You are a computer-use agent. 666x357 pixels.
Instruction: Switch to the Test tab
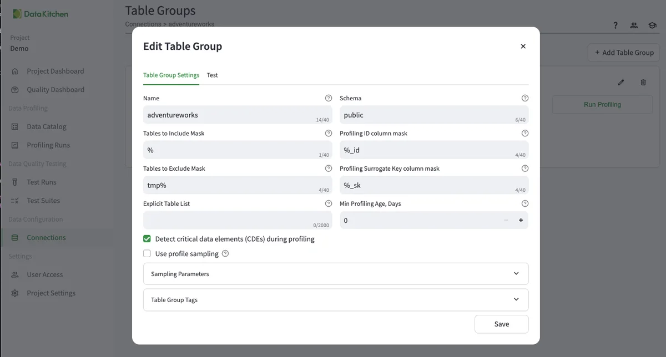coord(212,75)
